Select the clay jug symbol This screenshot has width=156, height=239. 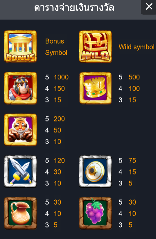[20, 213]
